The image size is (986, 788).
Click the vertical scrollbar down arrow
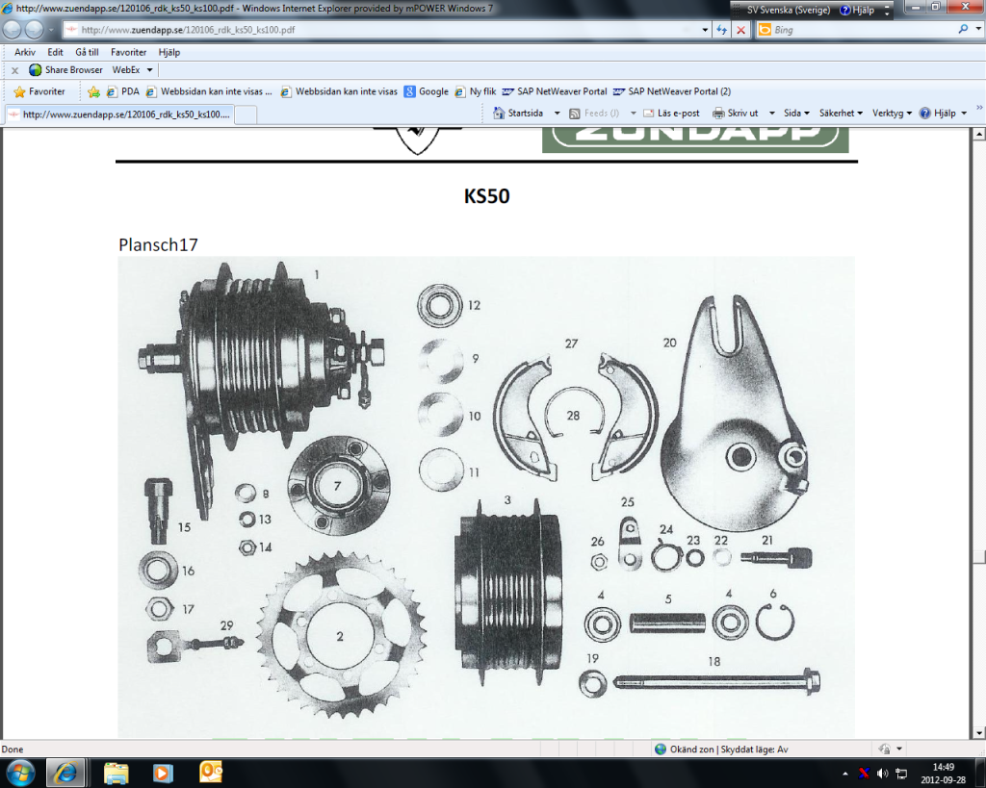tap(979, 733)
